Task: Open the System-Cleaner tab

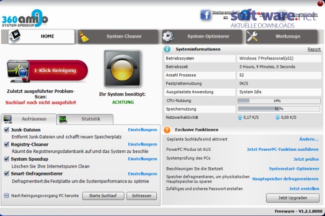Action: pyautogui.click(x=118, y=36)
